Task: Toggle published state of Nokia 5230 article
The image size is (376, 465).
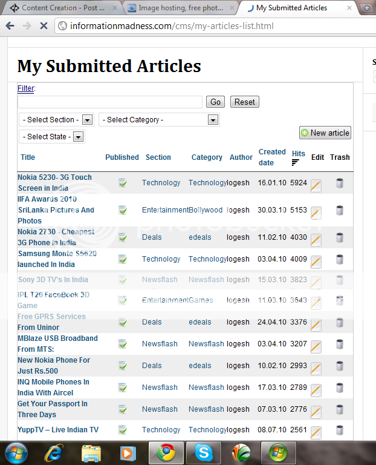Action: pos(123,183)
